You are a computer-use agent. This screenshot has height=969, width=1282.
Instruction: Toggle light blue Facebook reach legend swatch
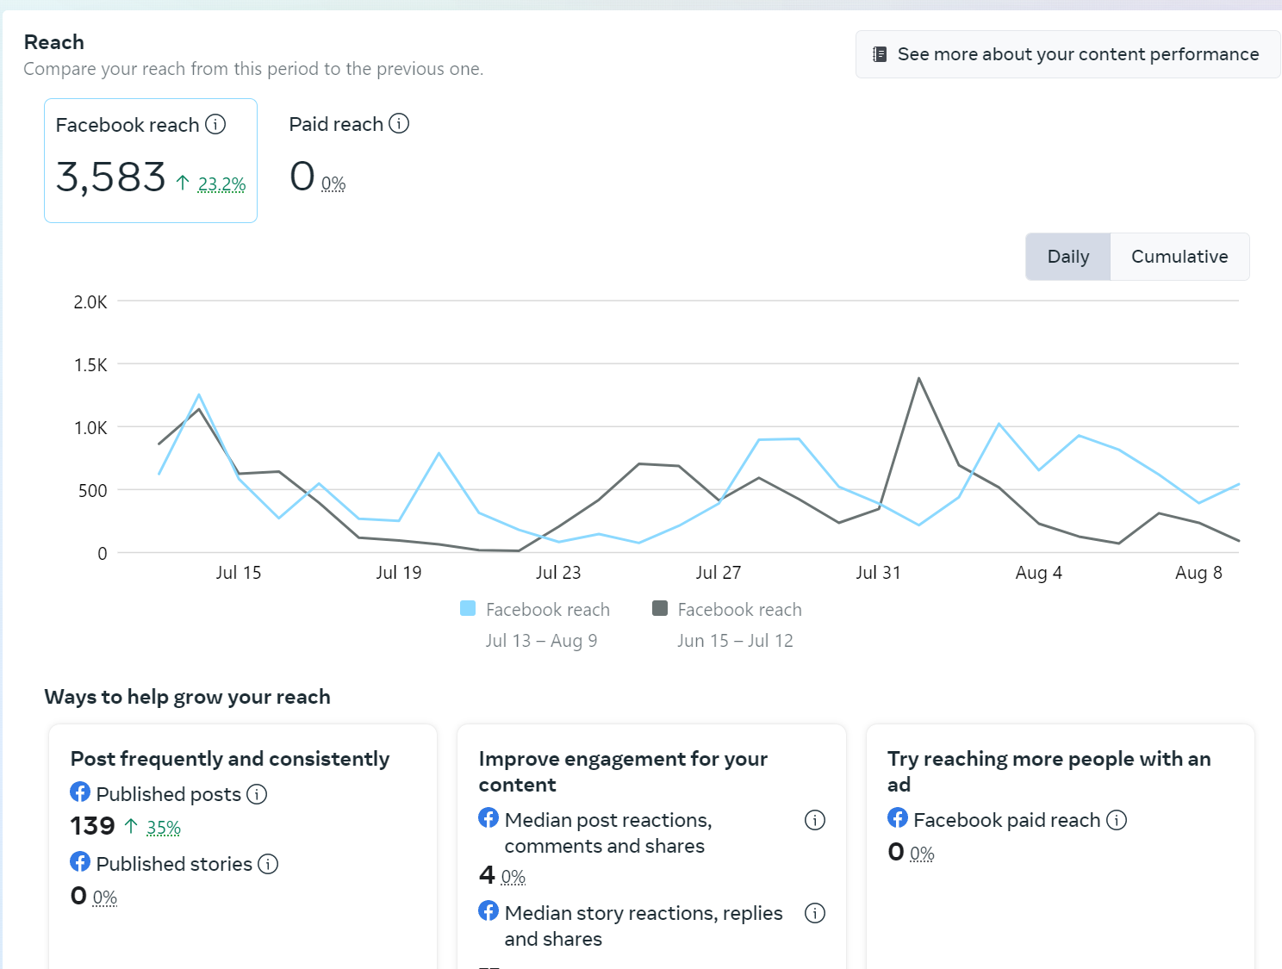point(468,609)
